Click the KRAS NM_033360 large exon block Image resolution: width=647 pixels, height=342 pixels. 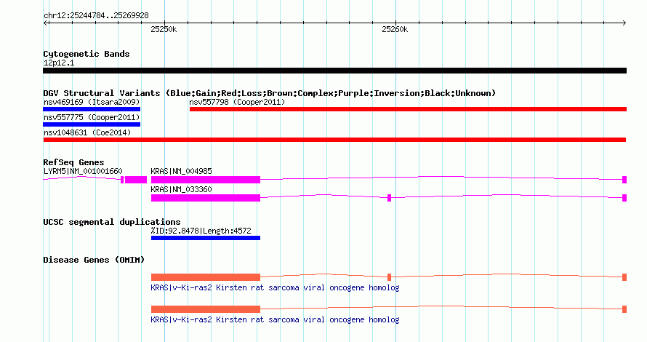pyautogui.click(x=206, y=198)
